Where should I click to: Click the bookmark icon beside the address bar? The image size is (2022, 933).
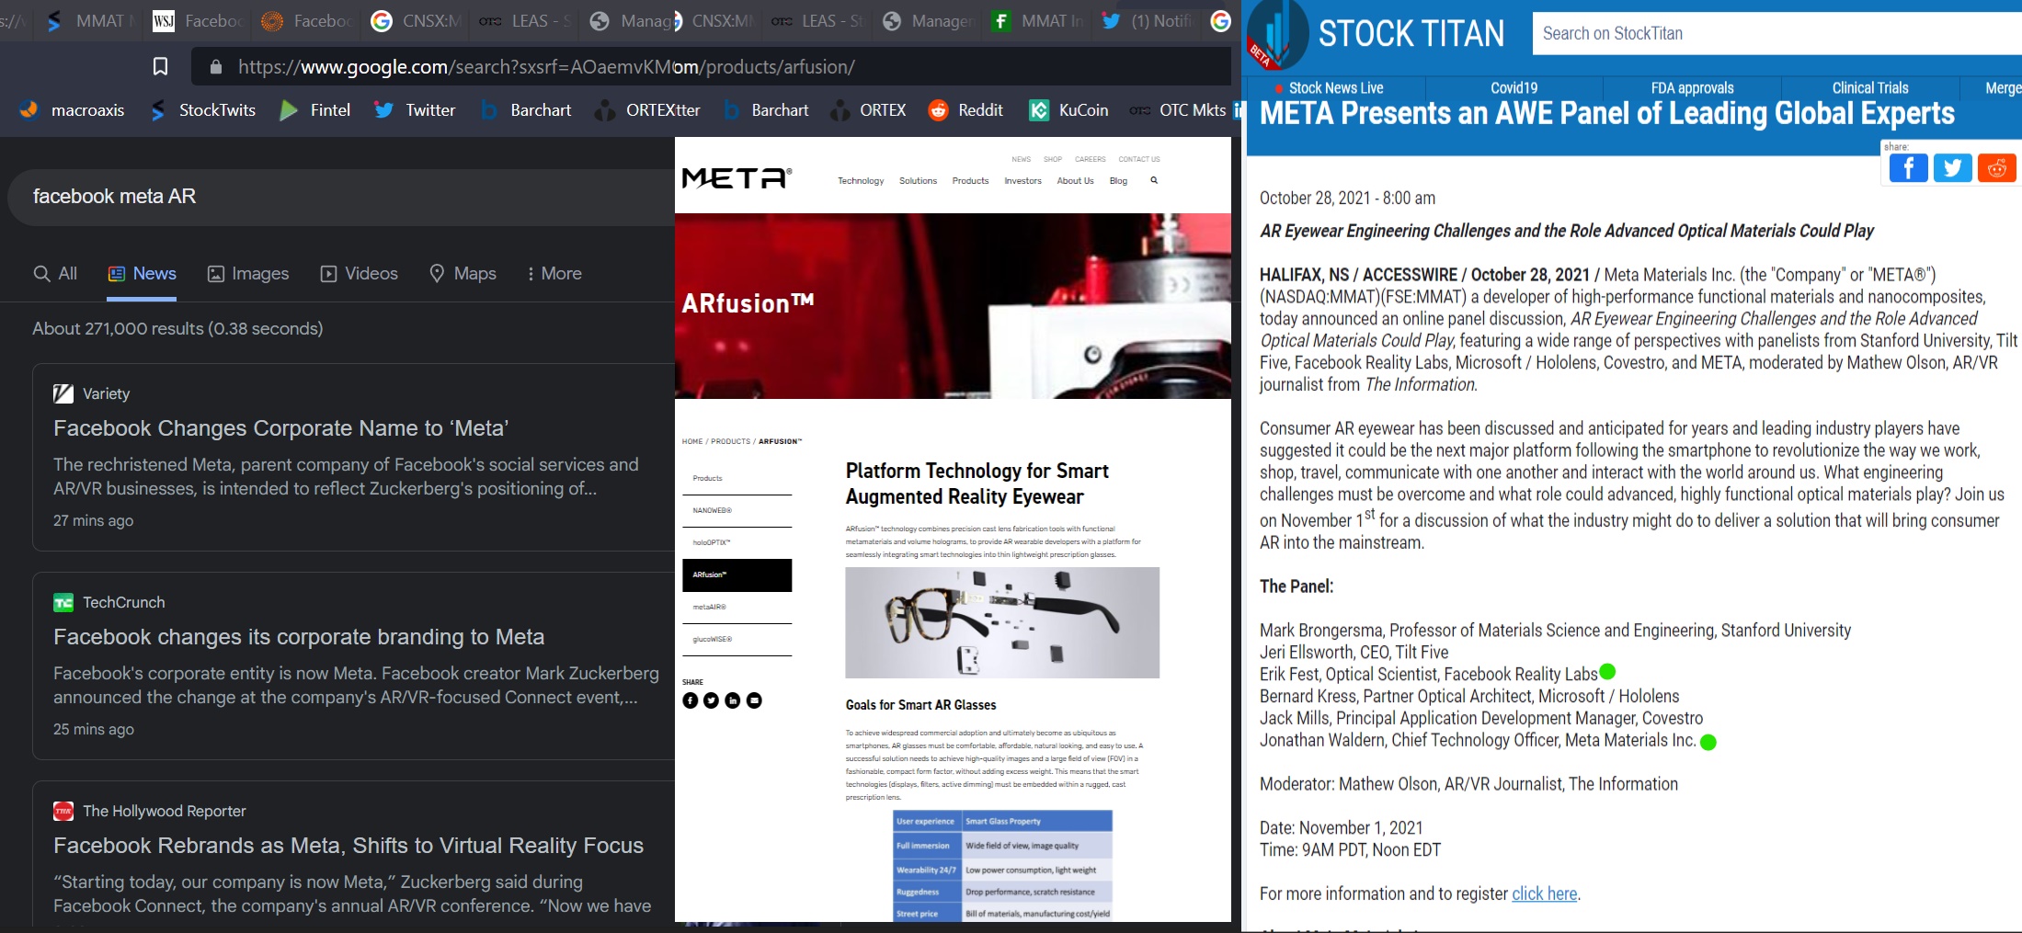pyautogui.click(x=160, y=66)
